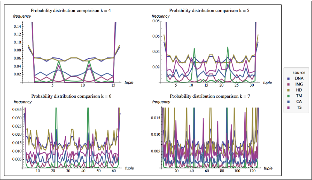The height and width of the screenshot is (180, 312).
Task: Click the 0.12 tick in k = 4 chart
Action: 17,34
